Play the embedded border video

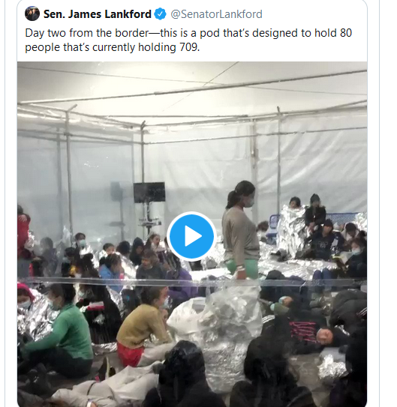coord(191,236)
